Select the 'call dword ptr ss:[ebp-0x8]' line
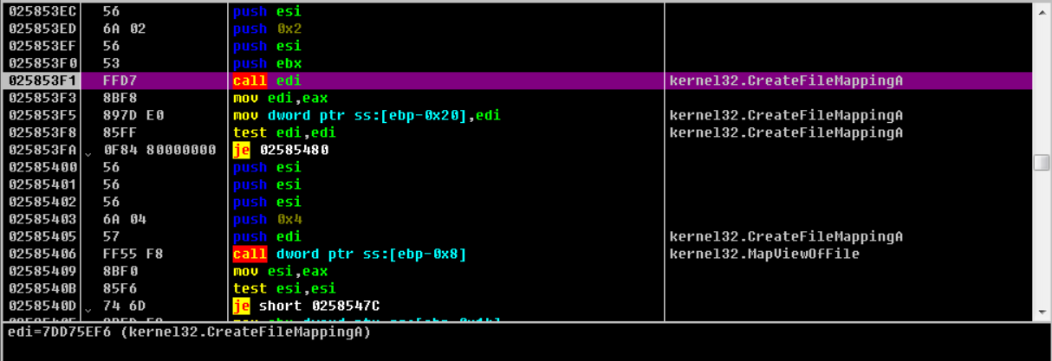The image size is (1052, 361). 349,254
